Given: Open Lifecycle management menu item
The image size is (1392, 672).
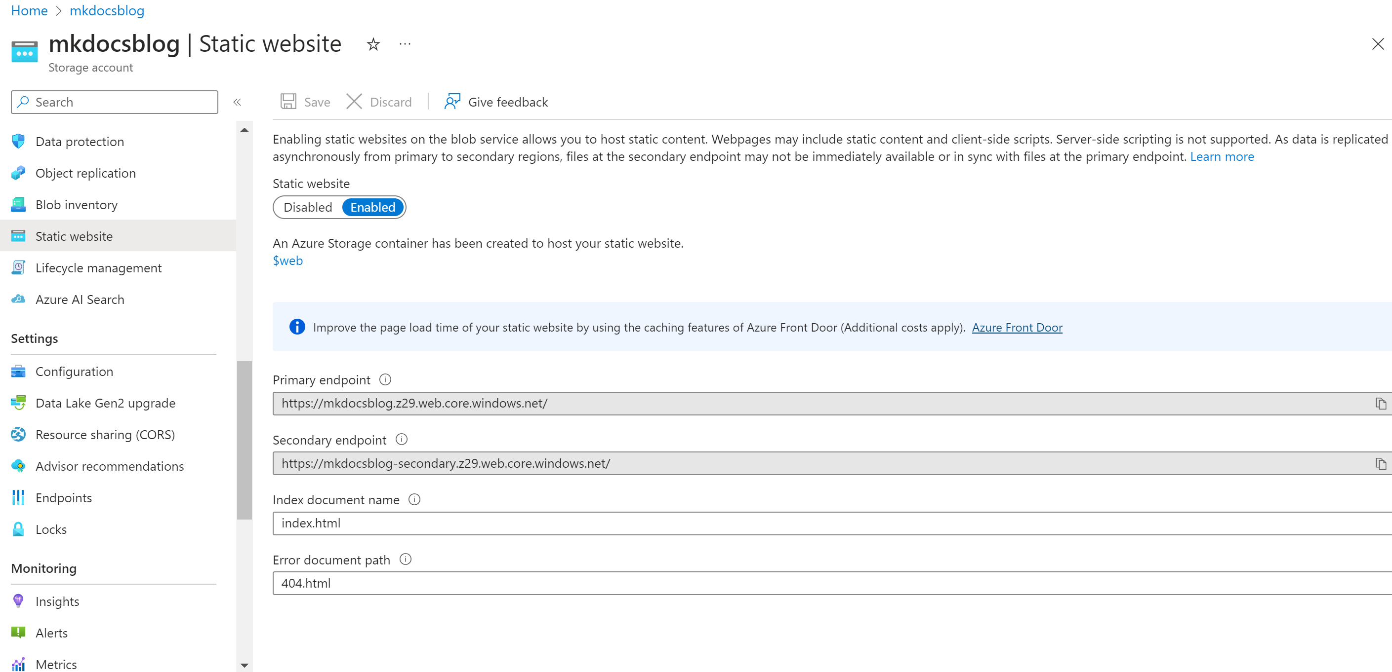Looking at the screenshot, I should click(x=118, y=268).
